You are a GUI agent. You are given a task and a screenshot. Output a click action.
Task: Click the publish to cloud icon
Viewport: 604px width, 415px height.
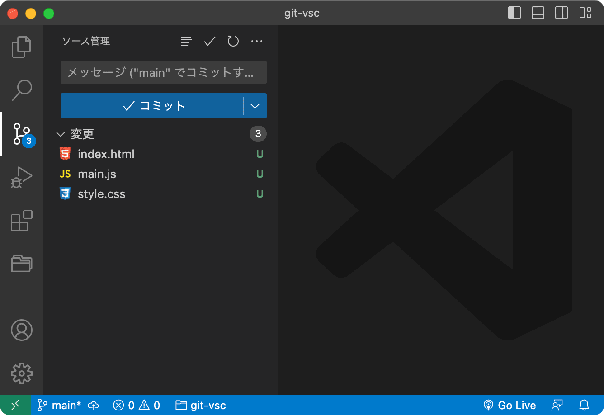click(93, 405)
